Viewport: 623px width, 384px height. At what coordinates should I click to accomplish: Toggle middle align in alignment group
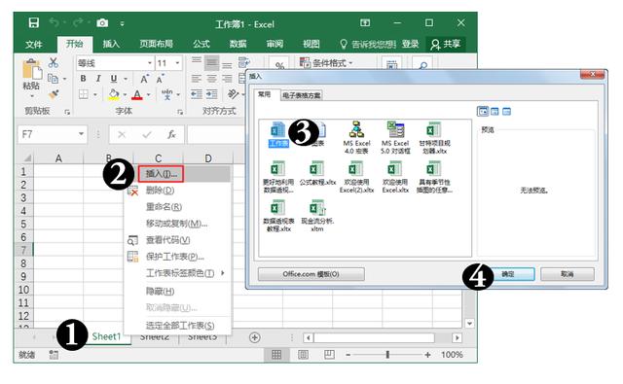point(212,62)
